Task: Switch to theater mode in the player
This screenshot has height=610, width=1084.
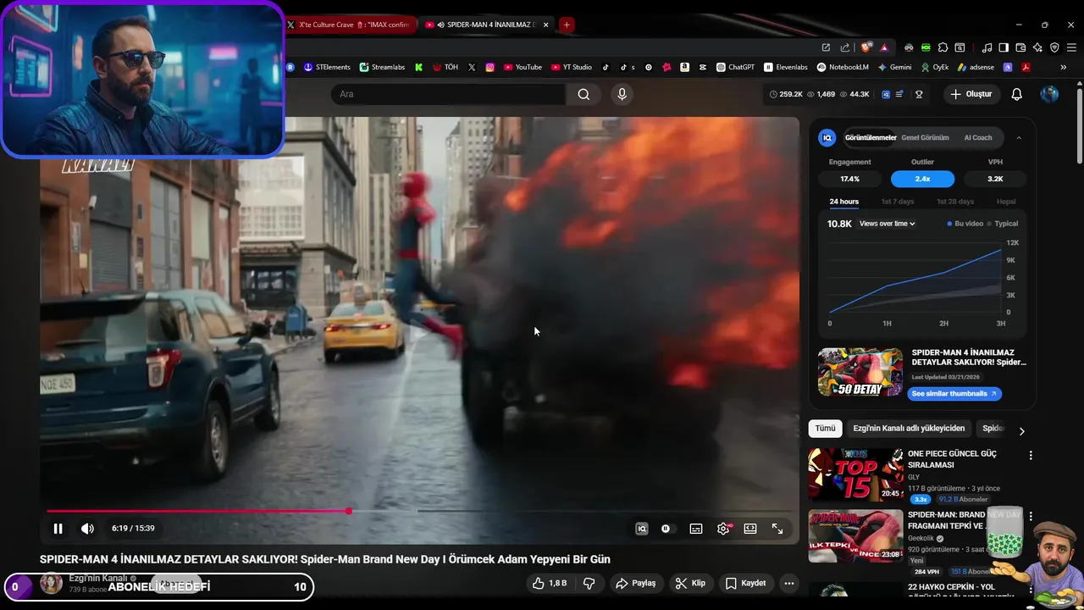Action: point(750,529)
